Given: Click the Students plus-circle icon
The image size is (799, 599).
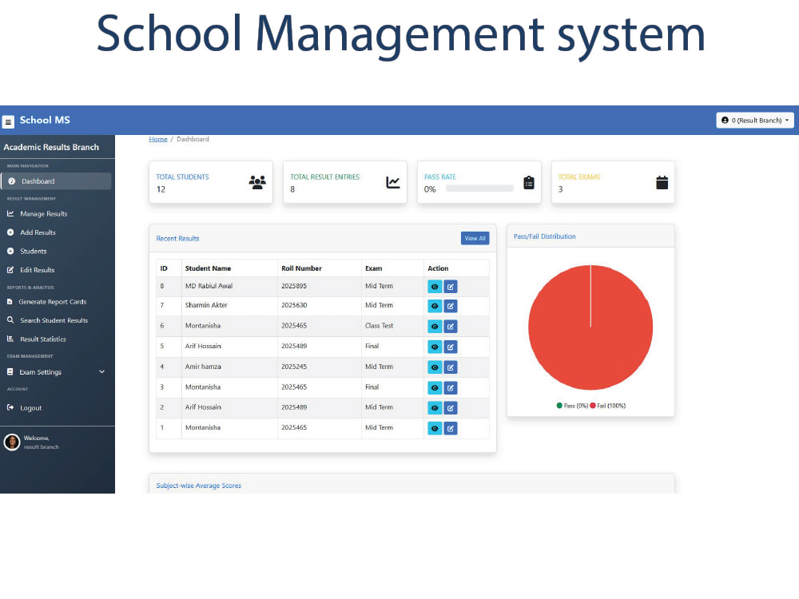Looking at the screenshot, I should click(10, 251).
